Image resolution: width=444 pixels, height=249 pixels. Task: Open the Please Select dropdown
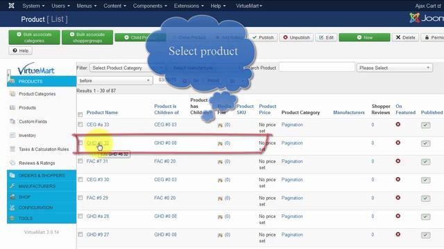click(x=395, y=68)
